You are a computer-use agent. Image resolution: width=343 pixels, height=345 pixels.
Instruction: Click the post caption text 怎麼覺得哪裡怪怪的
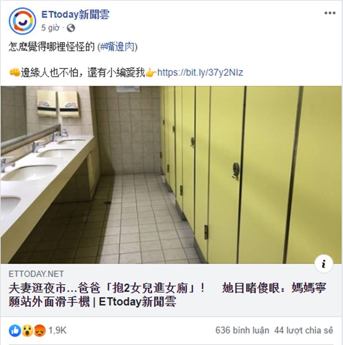[52, 47]
